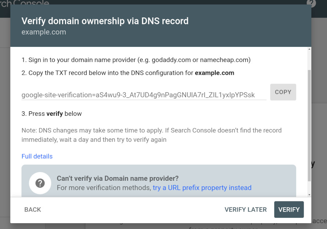327x229 pixels.
Task: Click the Press verify below instruction
Action: 52,114
